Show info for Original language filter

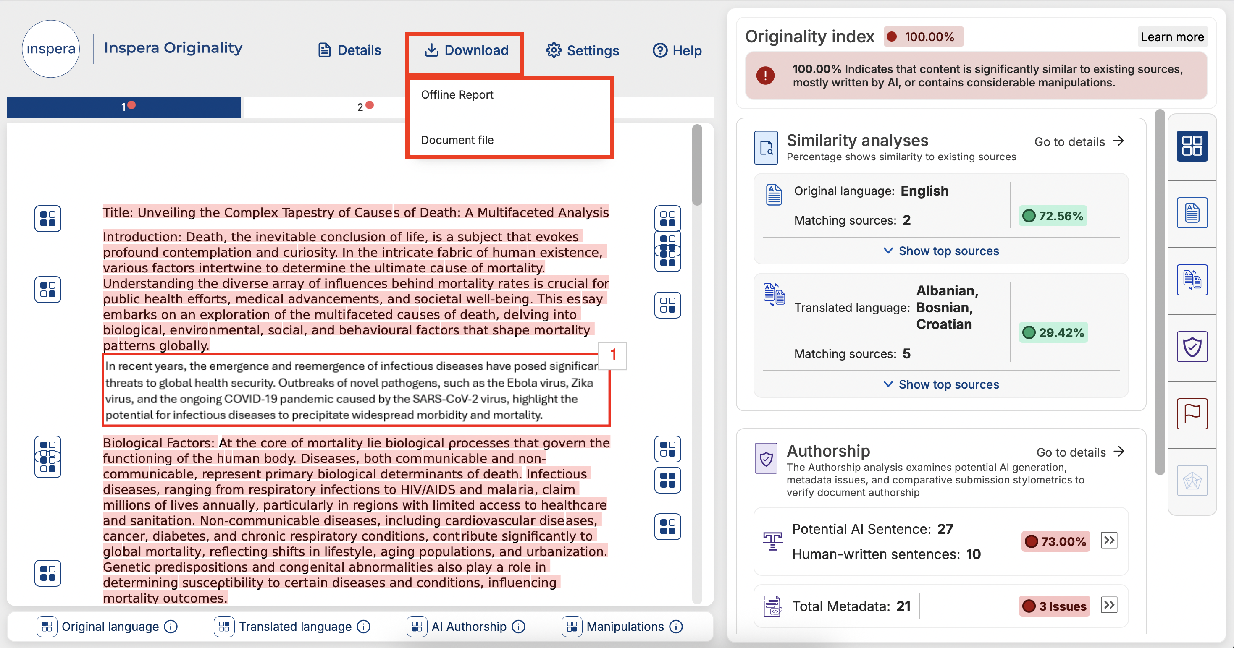(171, 627)
